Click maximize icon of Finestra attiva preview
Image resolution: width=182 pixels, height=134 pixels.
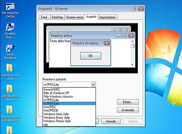(x=125, y=36)
